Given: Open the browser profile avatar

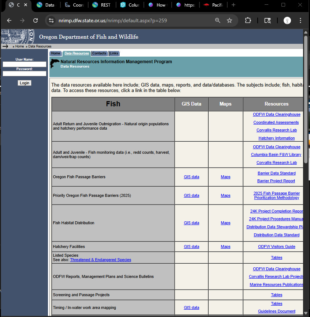Looking at the screenshot, I should pyautogui.click(x=287, y=20).
